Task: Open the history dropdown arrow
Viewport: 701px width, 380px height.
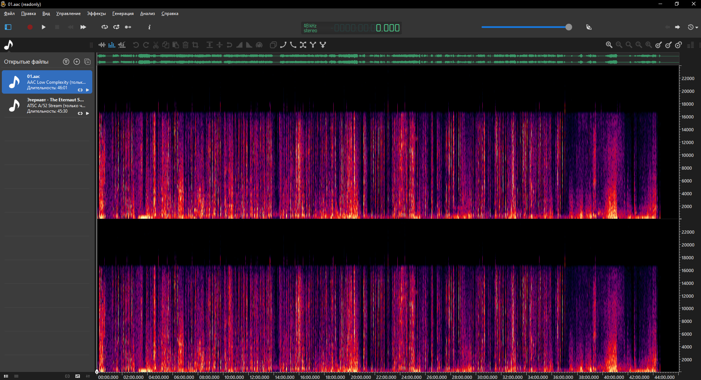Action: pyautogui.click(x=697, y=27)
